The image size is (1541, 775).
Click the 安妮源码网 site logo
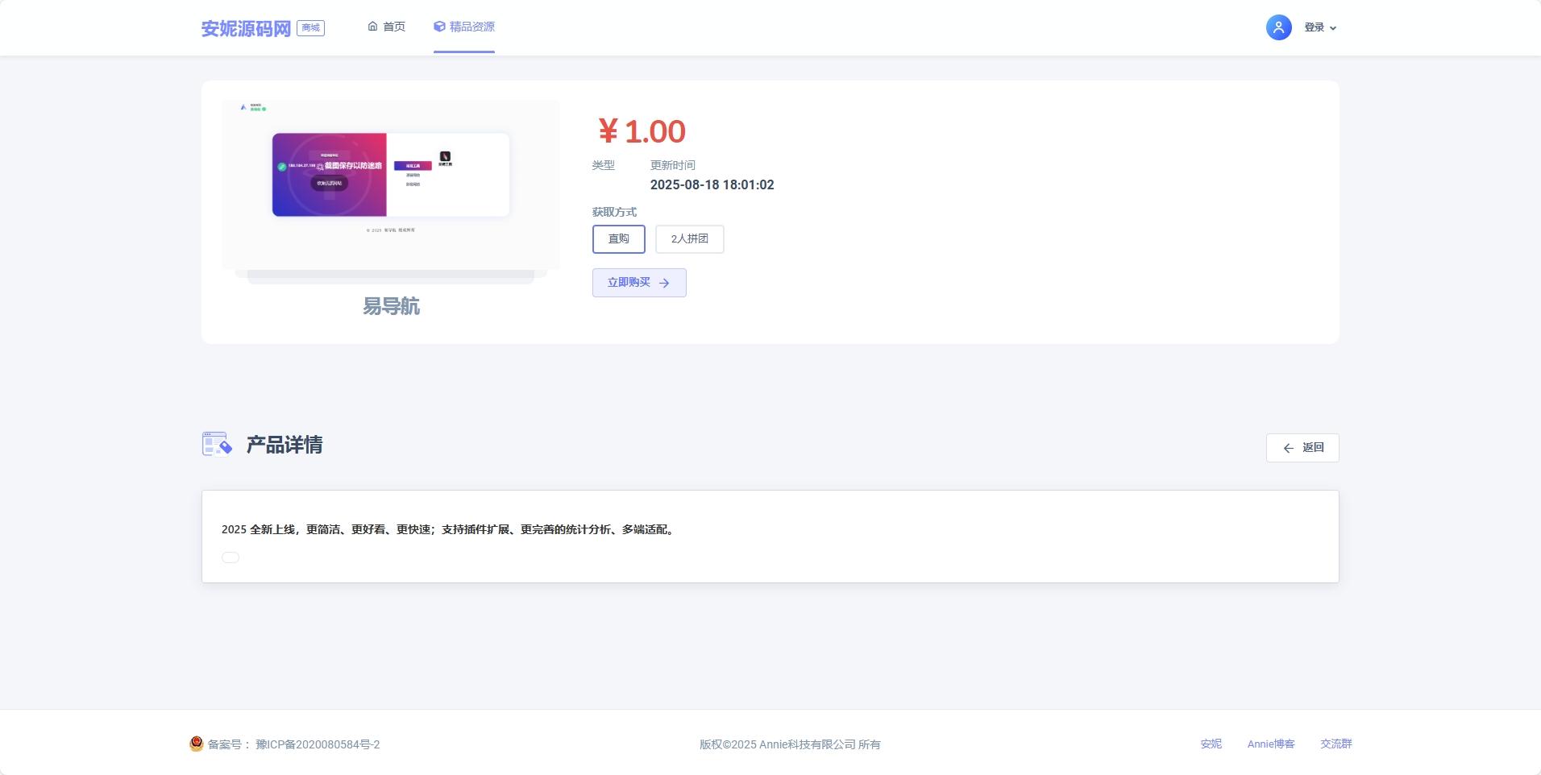tap(246, 29)
